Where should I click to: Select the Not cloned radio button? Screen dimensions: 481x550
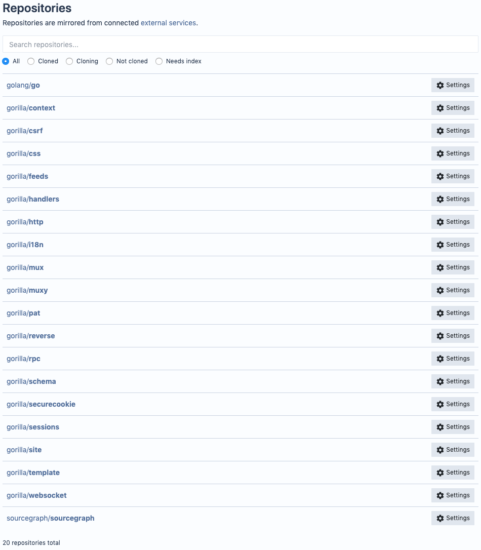(x=109, y=61)
